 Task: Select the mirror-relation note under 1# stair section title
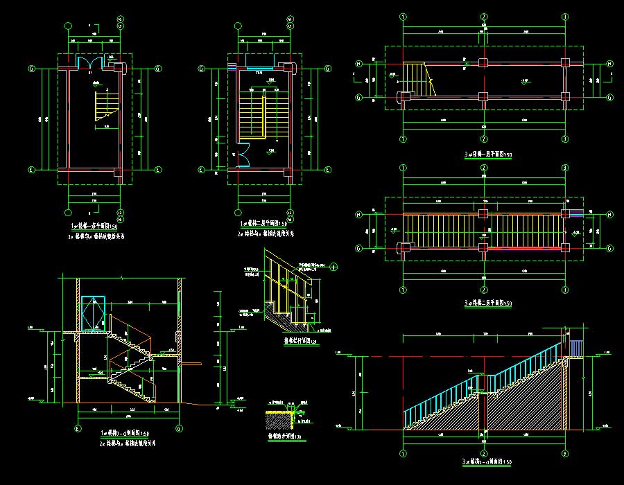pyautogui.click(x=128, y=443)
